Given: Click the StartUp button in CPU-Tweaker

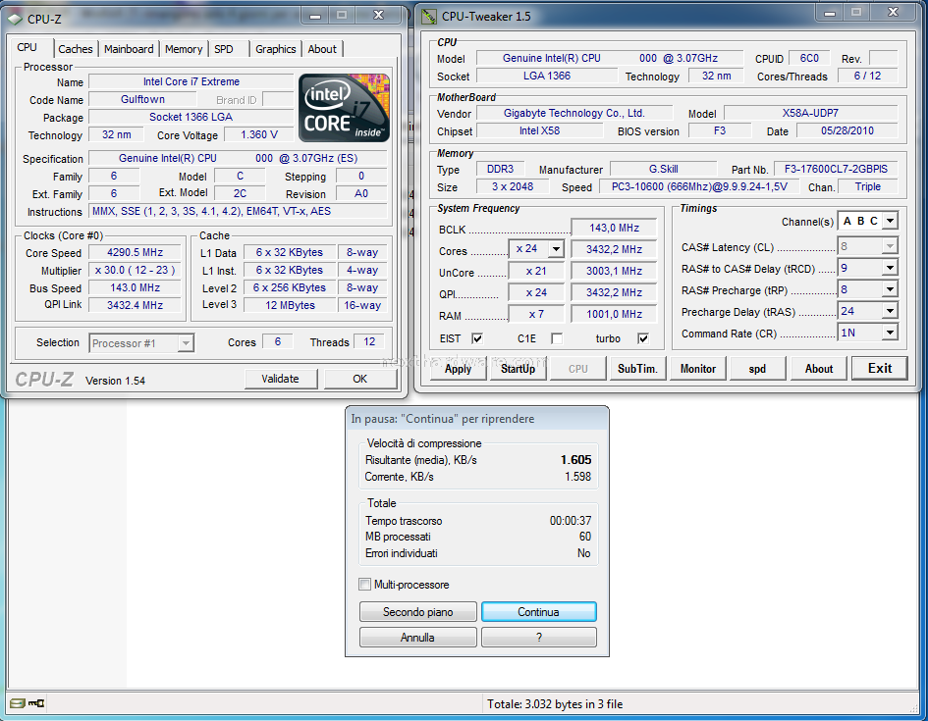Looking at the screenshot, I should pyautogui.click(x=518, y=369).
